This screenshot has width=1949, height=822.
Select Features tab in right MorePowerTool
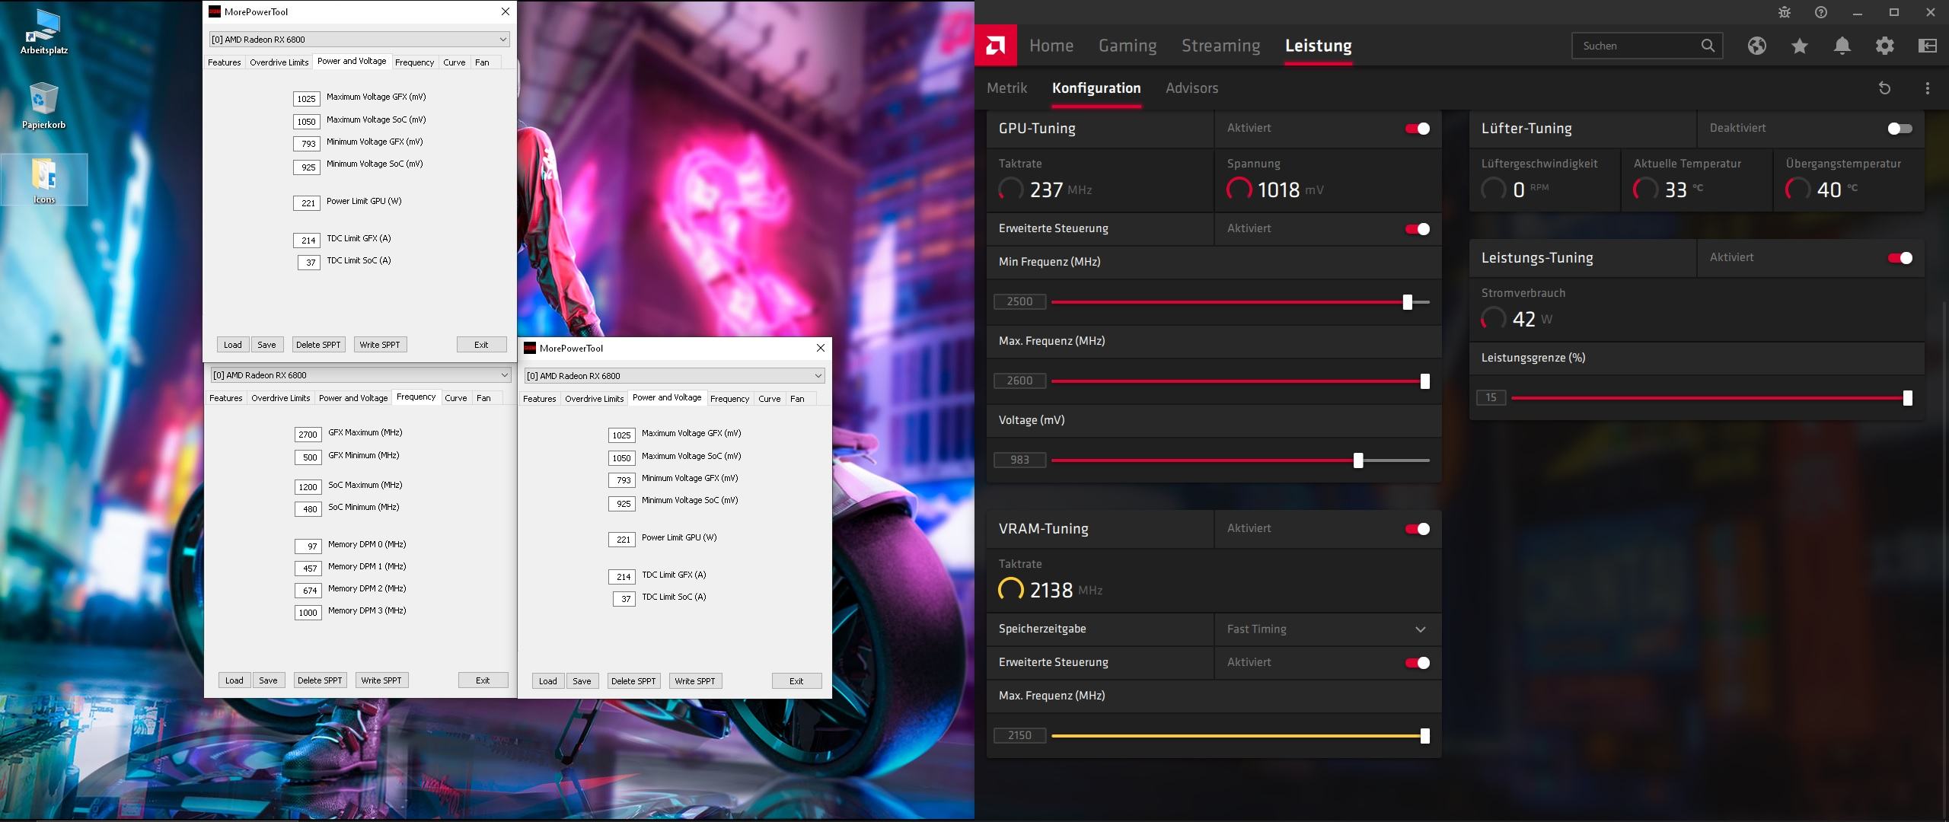540,399
